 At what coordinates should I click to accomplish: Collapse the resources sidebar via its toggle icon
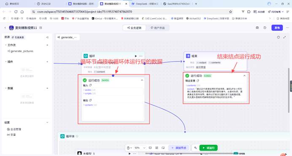tap(47, 37)
